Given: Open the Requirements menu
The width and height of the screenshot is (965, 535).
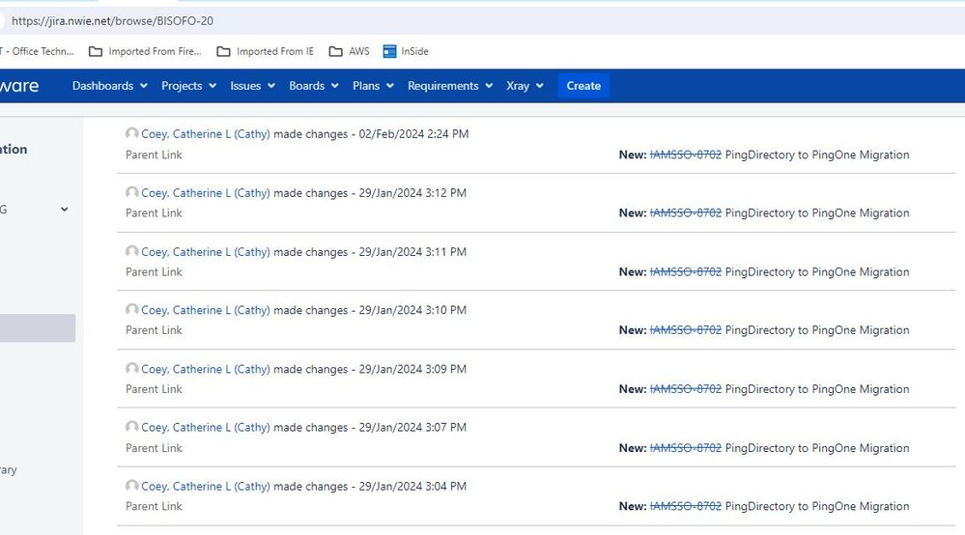Looking at the screenshot, I should (x=450, y=86).
